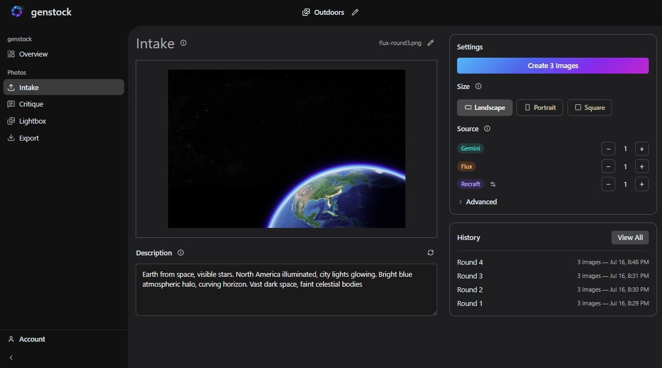
Task: Open Round 1 history entry
Action: 553,303
